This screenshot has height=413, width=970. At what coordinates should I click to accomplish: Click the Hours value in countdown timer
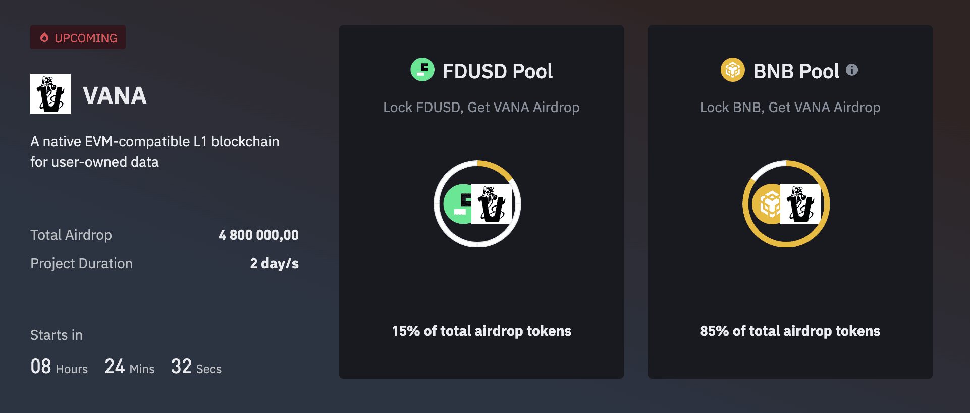point(41,366)
